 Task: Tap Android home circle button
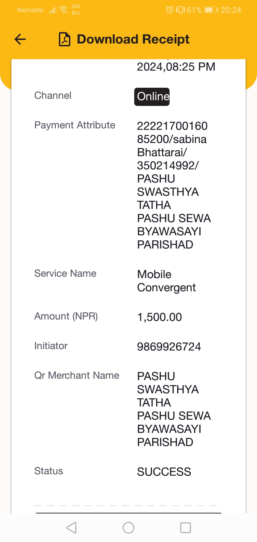[128, 528]
